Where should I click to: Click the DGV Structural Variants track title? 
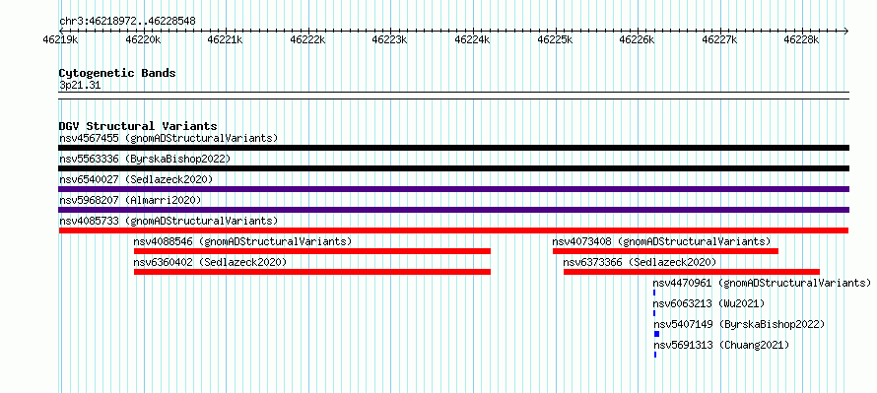pyautogui.click(x=138, y=126)
